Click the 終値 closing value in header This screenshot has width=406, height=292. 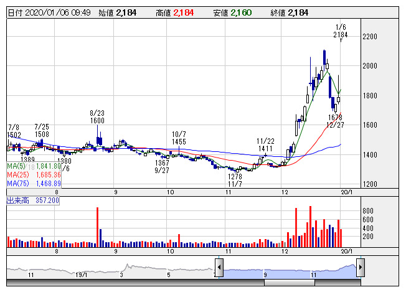click(300, 12)
